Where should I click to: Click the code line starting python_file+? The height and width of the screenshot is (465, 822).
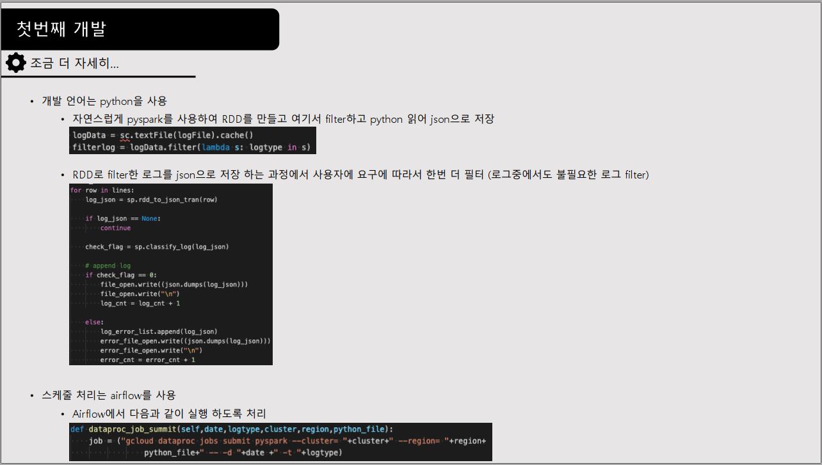click(x=243, y=453)
